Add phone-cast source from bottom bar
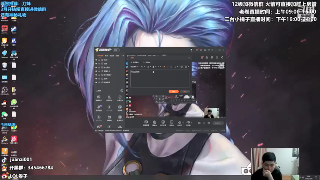The image size is (320, 180). point(163,123)
